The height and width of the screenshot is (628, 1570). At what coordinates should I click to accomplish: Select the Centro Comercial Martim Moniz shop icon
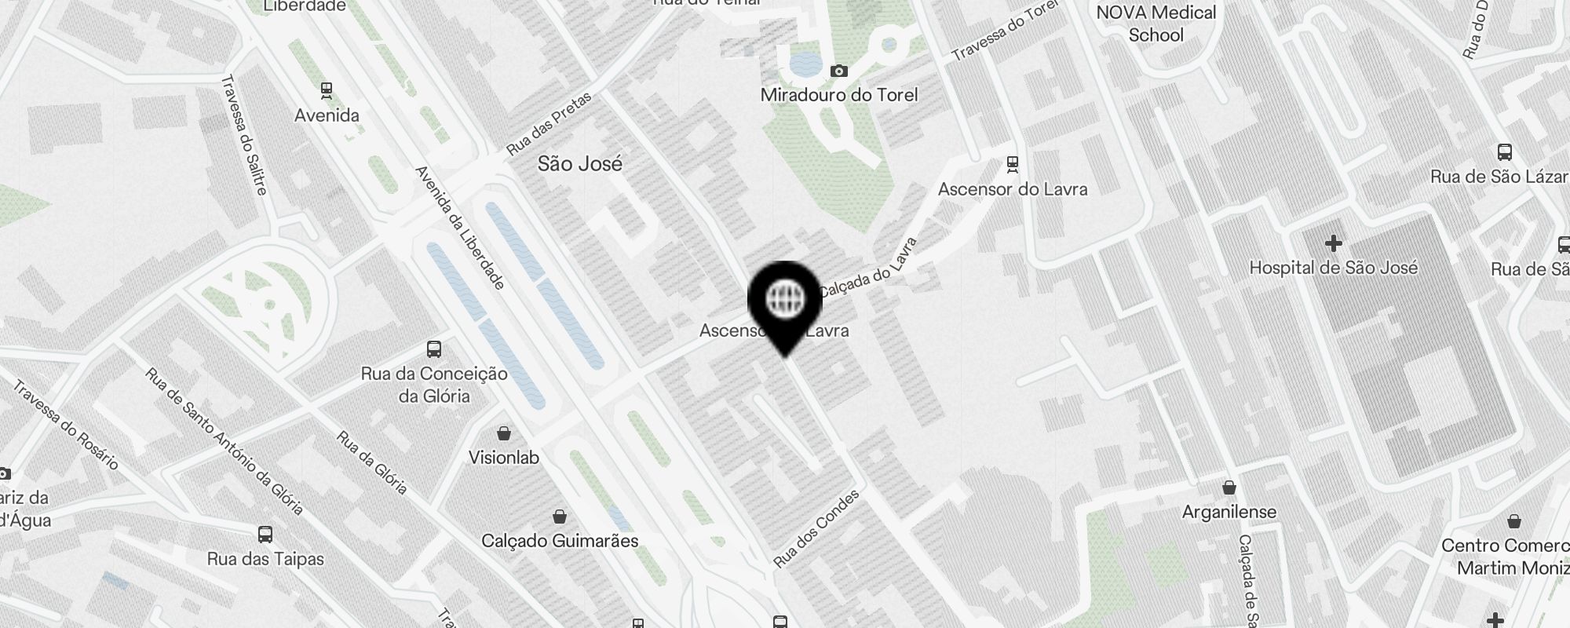tap(1514, 521)
